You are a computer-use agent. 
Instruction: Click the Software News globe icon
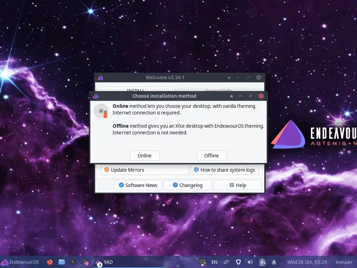(x=121, y=185)
